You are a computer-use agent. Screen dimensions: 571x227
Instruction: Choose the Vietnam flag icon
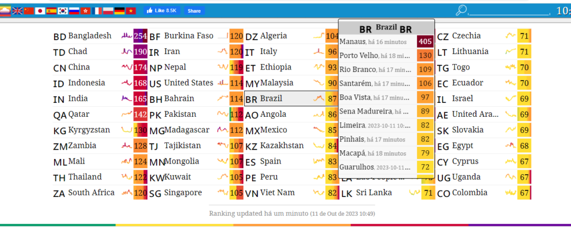(131, 11)
